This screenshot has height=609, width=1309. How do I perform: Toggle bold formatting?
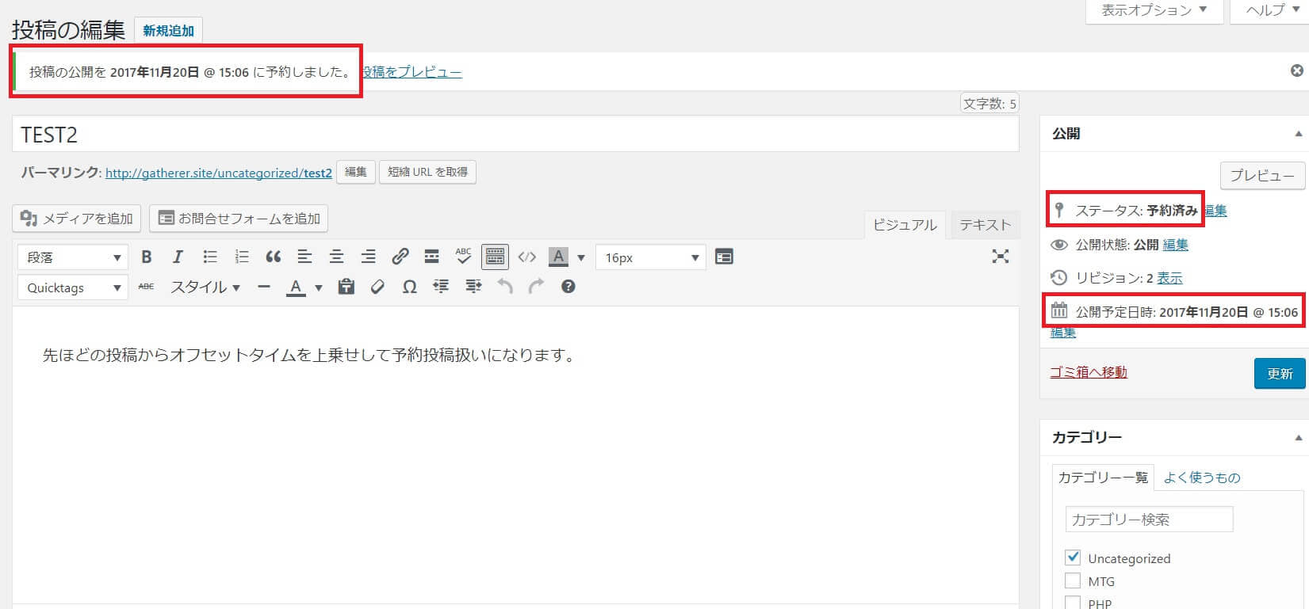146,257
